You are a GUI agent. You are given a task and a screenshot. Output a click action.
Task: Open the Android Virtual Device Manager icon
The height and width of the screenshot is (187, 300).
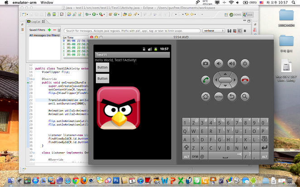tap(54, 14)
